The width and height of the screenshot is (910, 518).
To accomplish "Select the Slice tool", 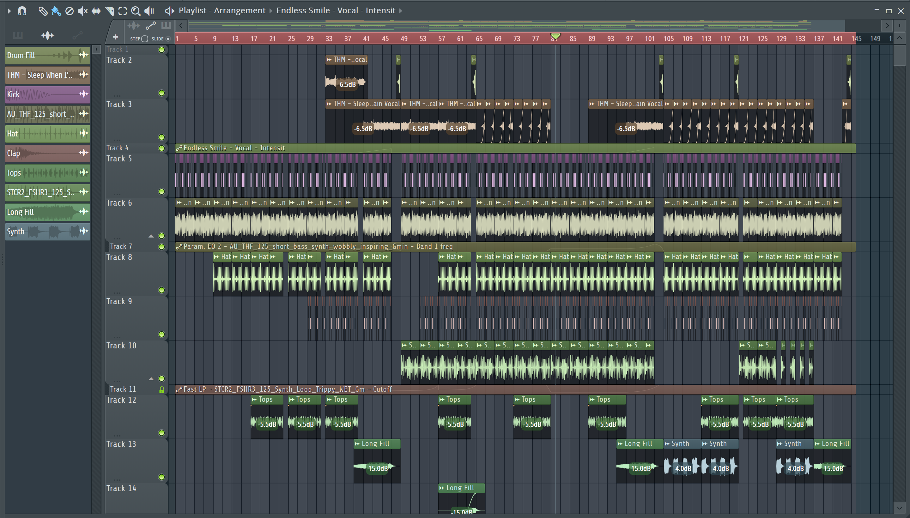I will click(110, 11).
